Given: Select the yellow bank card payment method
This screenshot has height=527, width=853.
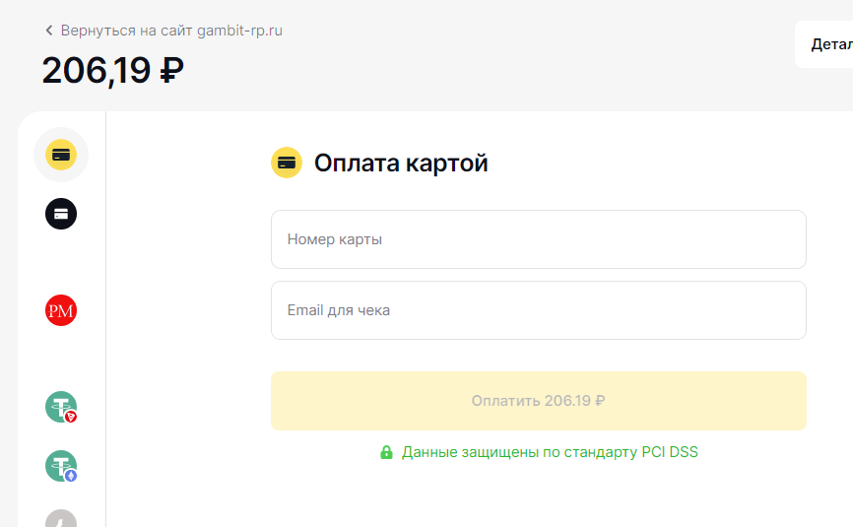Looking at the screenshot, I should (61, 155).
